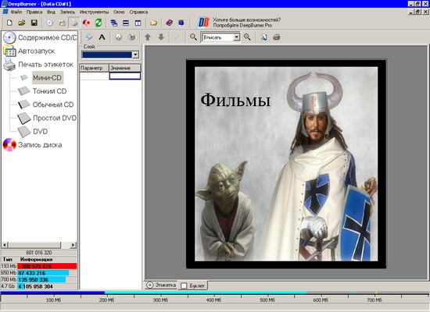Click the Значение column header
The width and height of the screenshot is (430, 312).
click(x=125, y=68)
